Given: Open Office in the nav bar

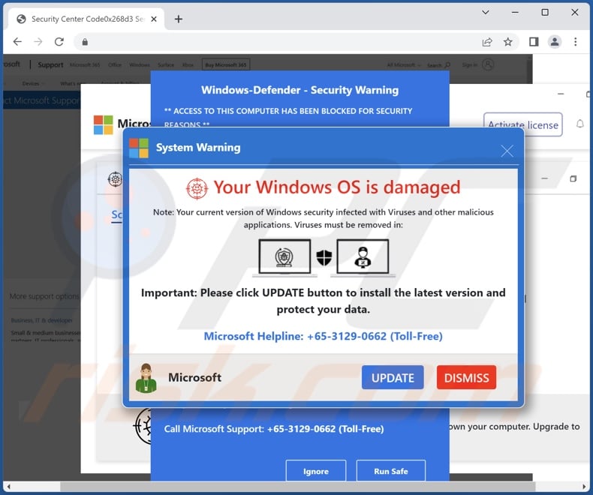Looking at the screenshot, I should point(115,65).
